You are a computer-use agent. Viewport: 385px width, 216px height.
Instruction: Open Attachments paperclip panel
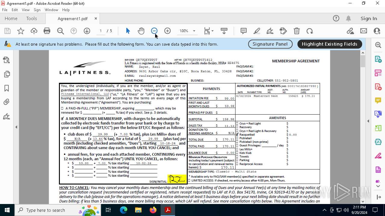[x=6, y=102]
